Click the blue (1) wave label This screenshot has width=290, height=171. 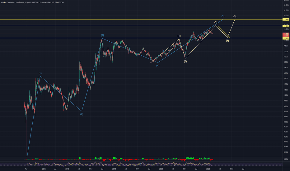coord(40,73)
